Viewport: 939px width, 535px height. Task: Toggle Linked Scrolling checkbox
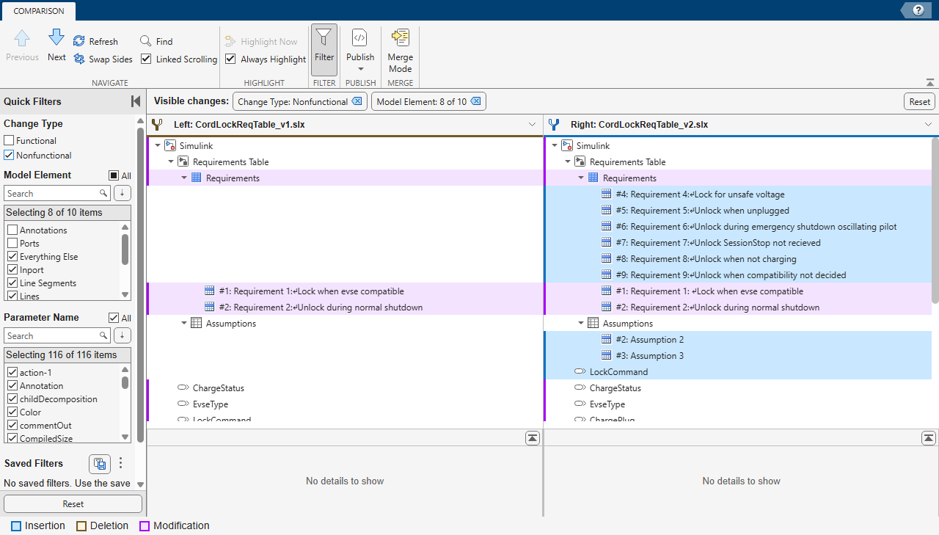click(x=146, y=59)
